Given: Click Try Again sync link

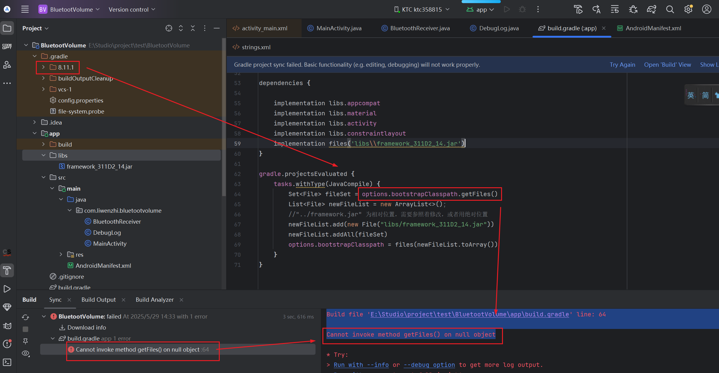Looking at the screenshot, I should [x=622, y=65].
